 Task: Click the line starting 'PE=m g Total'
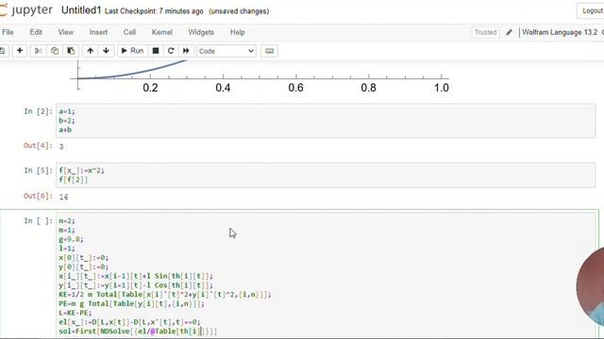click(132, 303)
